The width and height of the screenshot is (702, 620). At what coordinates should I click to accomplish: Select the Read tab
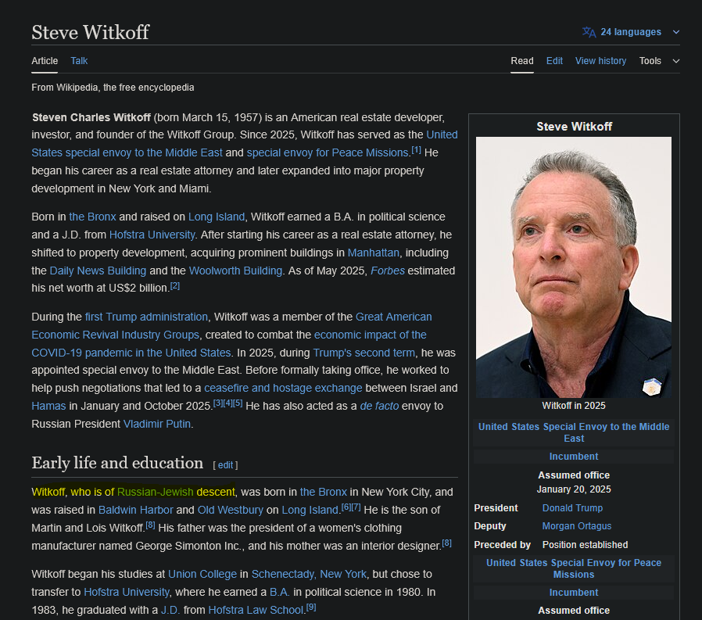522,61
